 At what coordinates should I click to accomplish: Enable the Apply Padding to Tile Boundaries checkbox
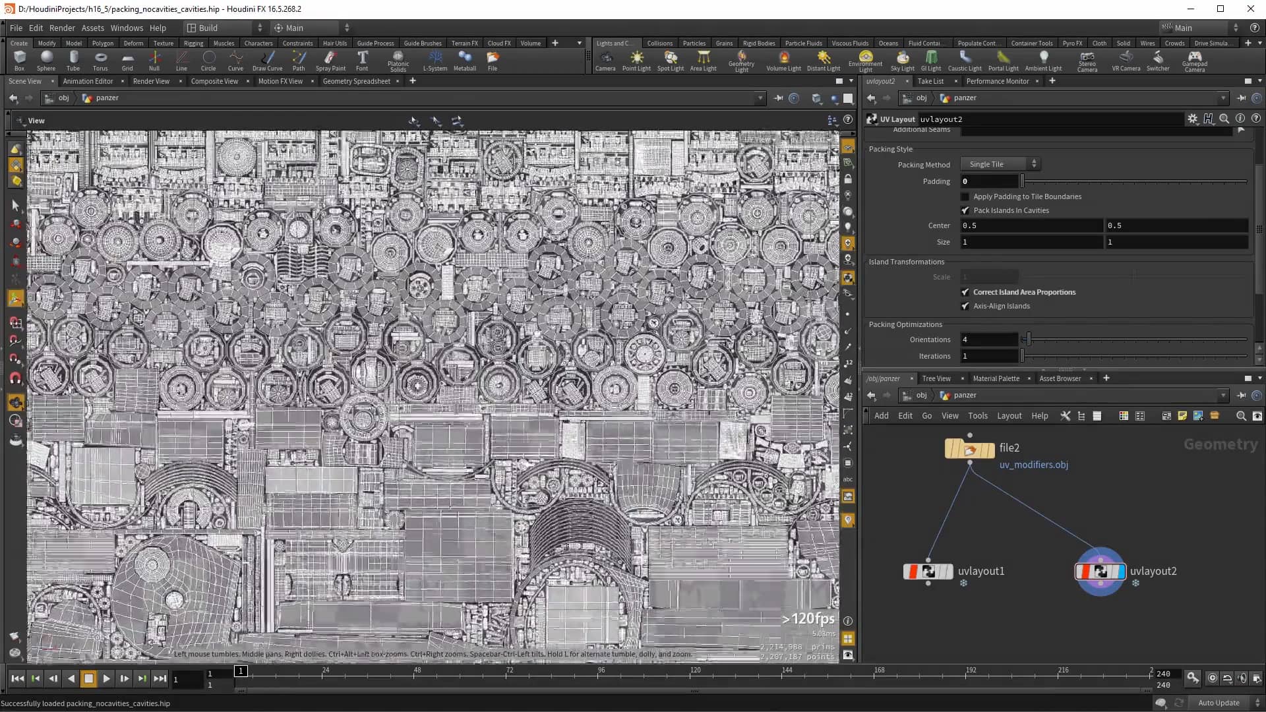(x=965, y=196)
